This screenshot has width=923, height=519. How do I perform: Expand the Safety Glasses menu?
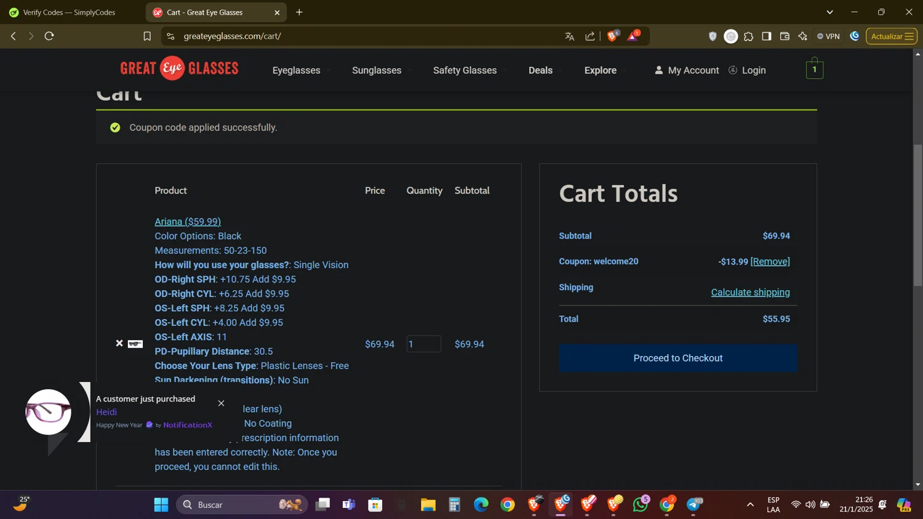tap(465, 70)
